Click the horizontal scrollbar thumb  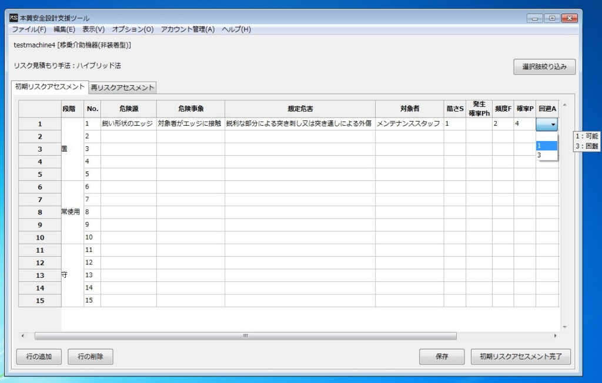[246, 336]
